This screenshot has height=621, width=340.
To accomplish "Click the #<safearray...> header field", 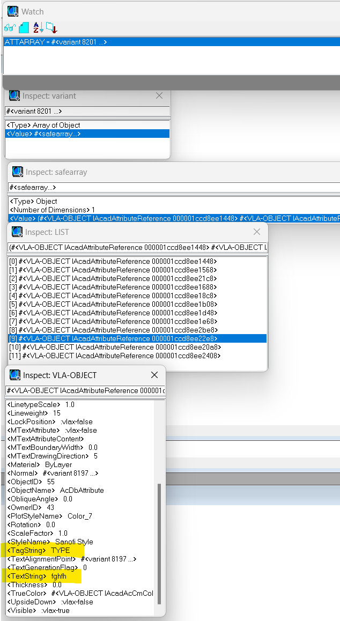I will coord(174,187).
